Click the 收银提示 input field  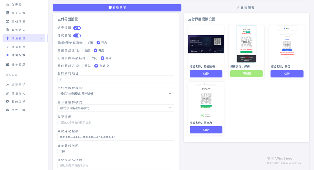coord(116,122)
